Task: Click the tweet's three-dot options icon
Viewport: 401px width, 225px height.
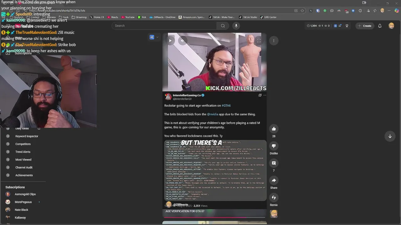Action: coord(265,95)
